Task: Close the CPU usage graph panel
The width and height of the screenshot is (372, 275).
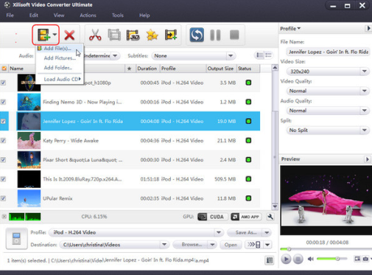Action: coord(4,217)
